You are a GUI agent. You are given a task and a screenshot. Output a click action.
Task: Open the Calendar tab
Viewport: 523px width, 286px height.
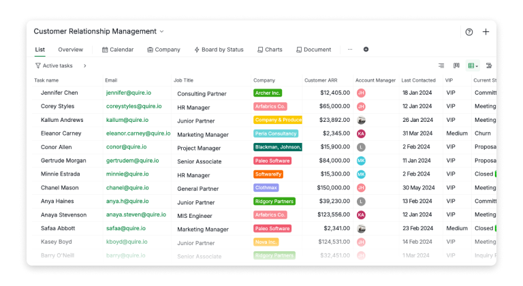point(118,50)
